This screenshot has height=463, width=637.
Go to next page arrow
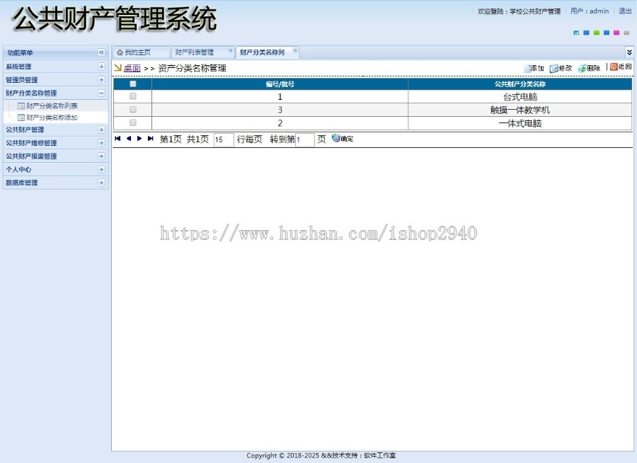(139, 139)
